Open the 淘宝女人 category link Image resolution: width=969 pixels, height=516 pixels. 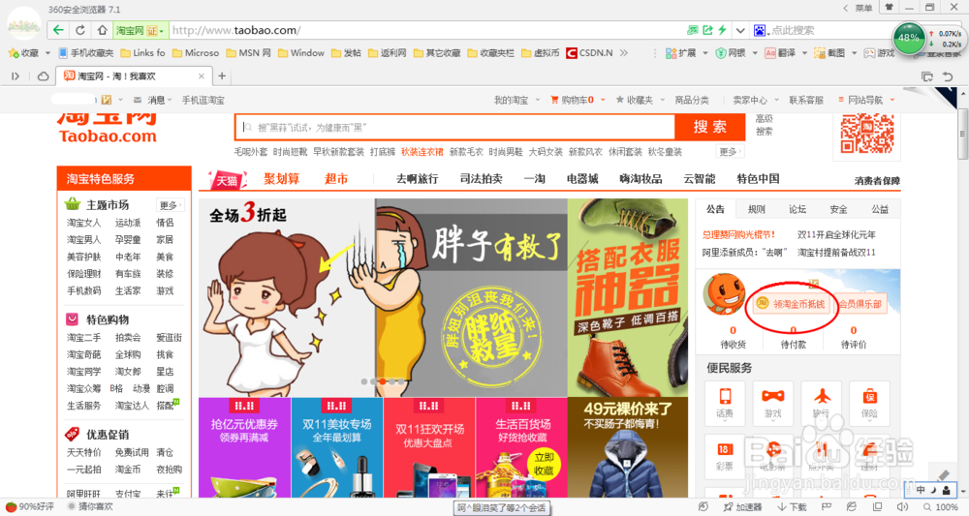83,223
